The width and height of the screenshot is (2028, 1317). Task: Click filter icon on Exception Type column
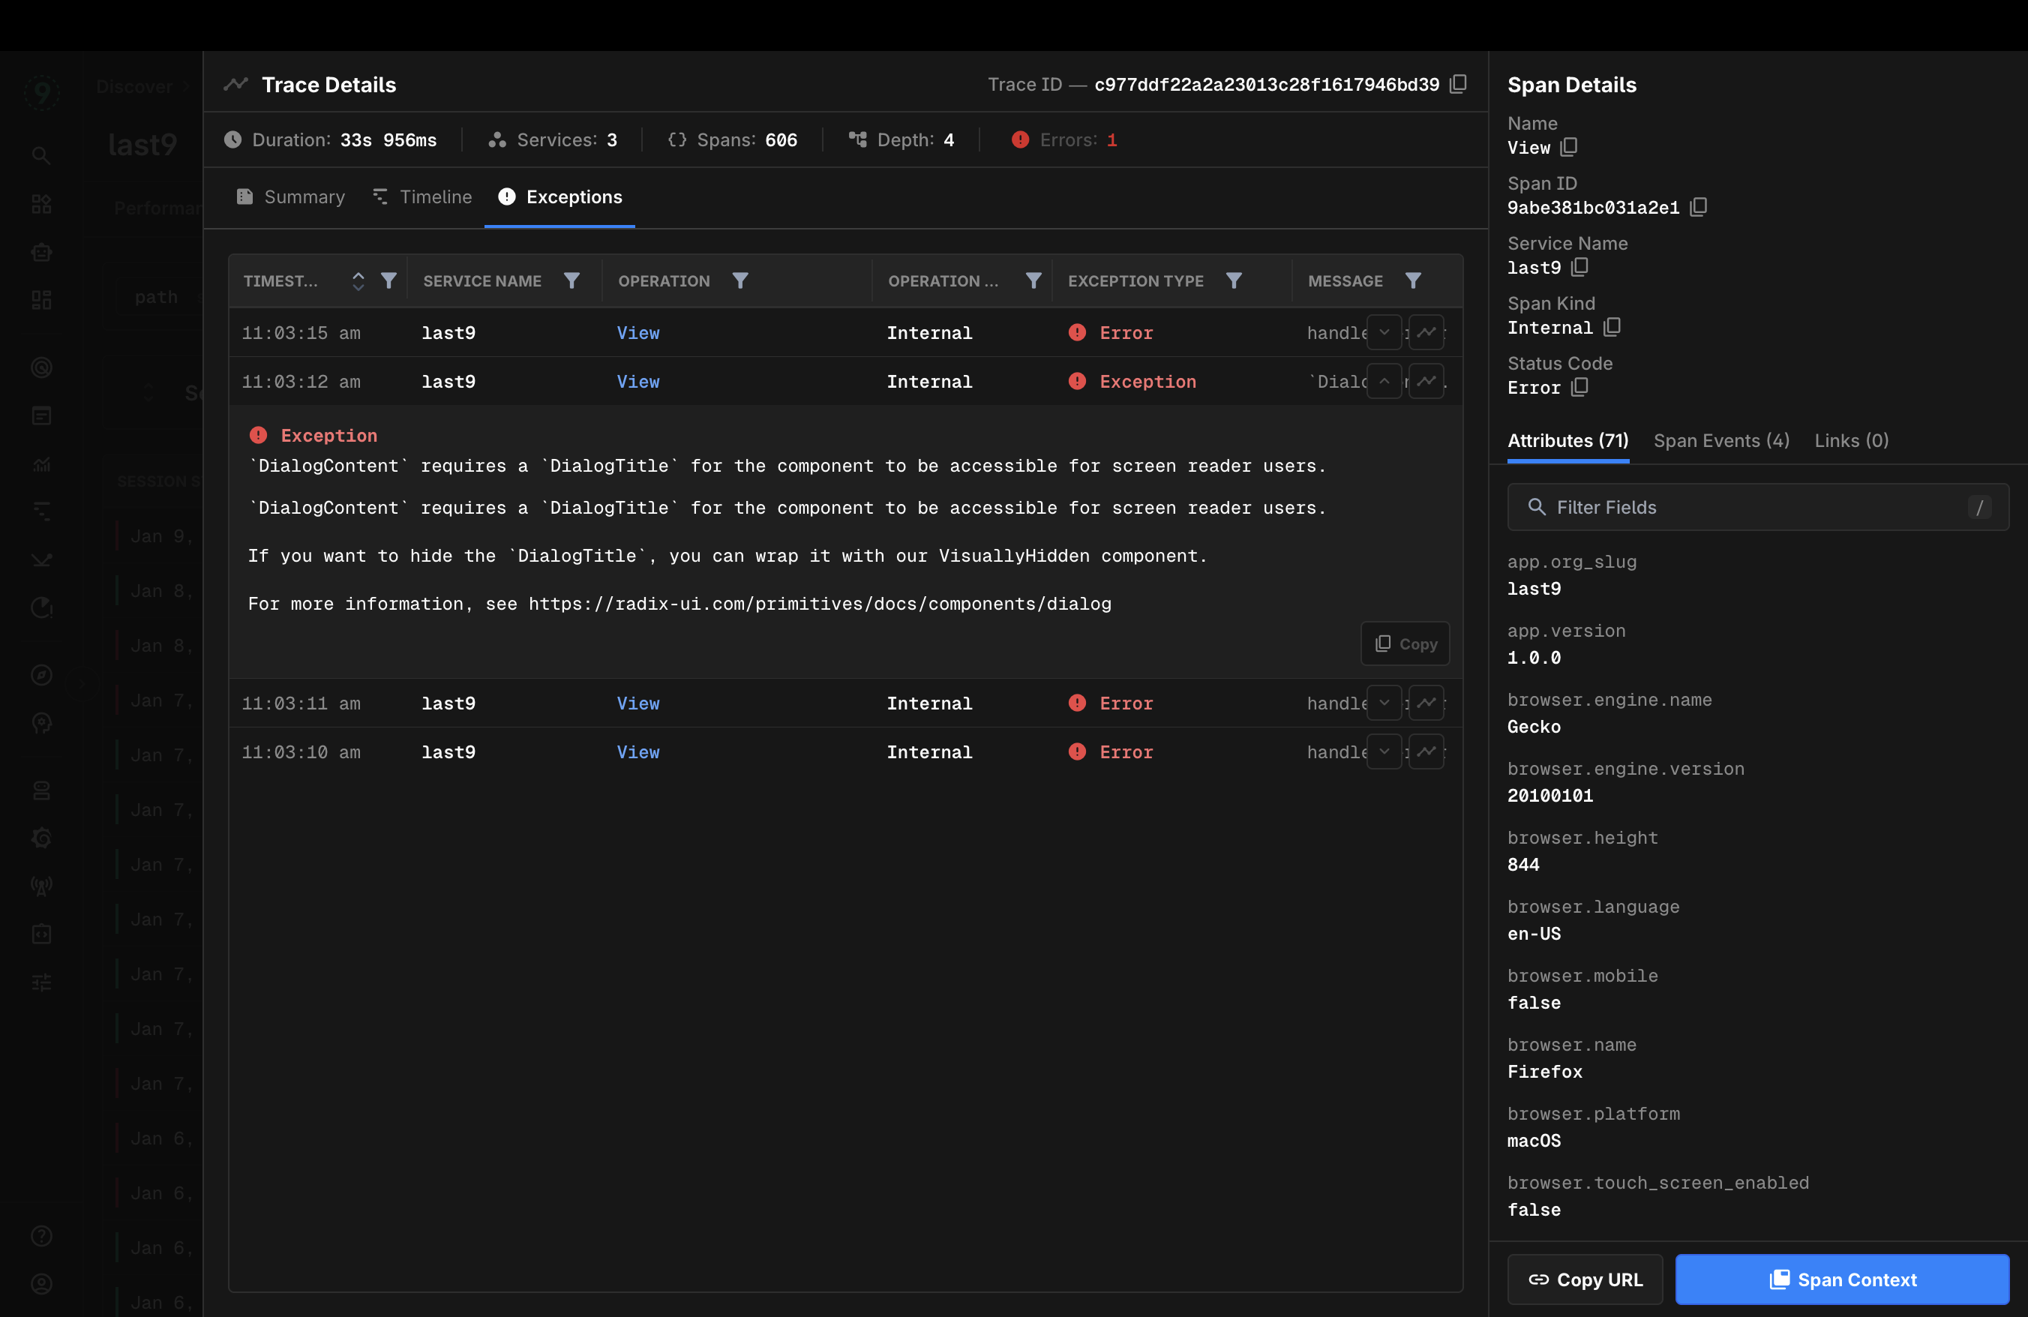[1233, 280]
